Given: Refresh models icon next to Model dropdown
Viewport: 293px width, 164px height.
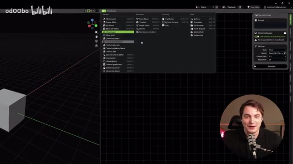Looking at the screenshot, I should [x=285, y=53].
